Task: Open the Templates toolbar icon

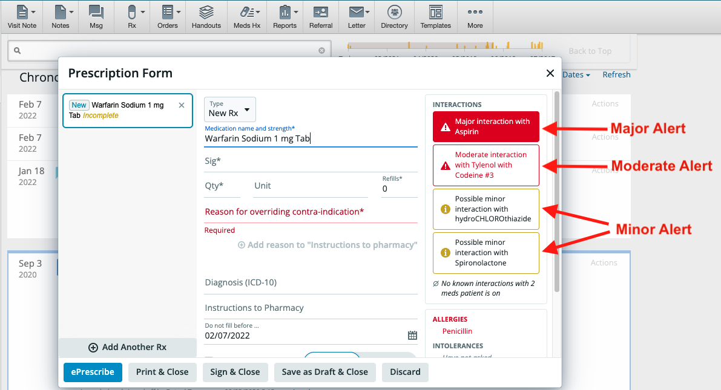Action: coord(435,13)
